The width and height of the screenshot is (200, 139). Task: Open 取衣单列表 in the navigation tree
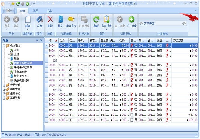click(x=20, y=76)
